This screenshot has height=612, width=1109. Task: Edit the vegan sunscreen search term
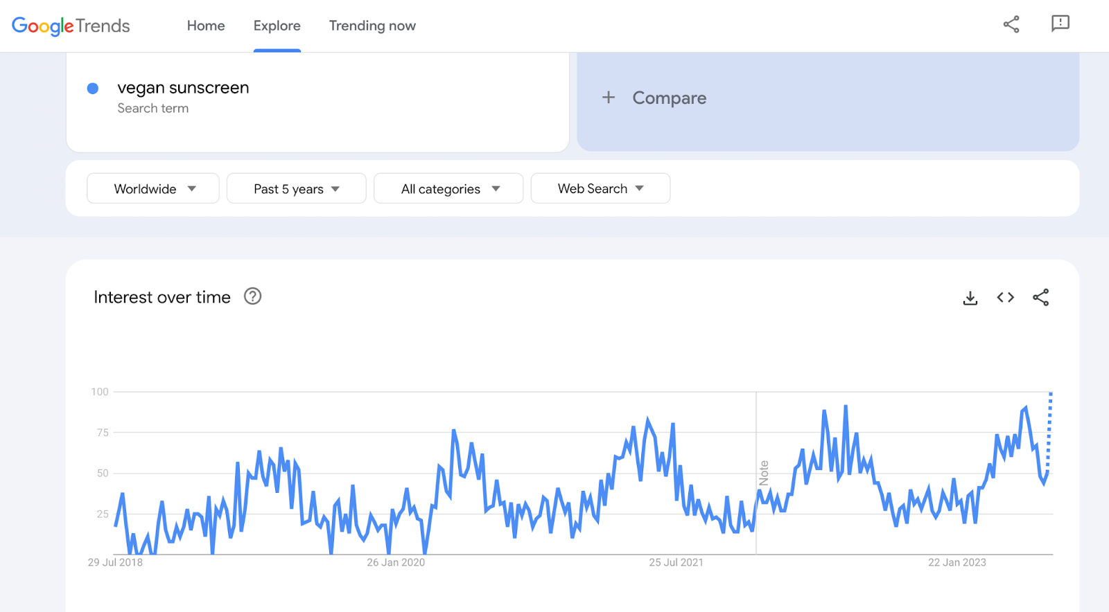(x=183, y=89)
